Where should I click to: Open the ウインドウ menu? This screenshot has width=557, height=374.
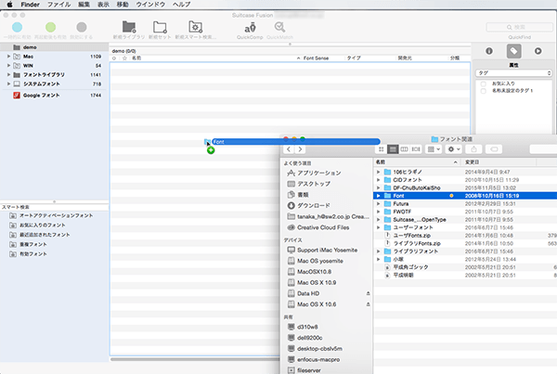tap(150, 5)
